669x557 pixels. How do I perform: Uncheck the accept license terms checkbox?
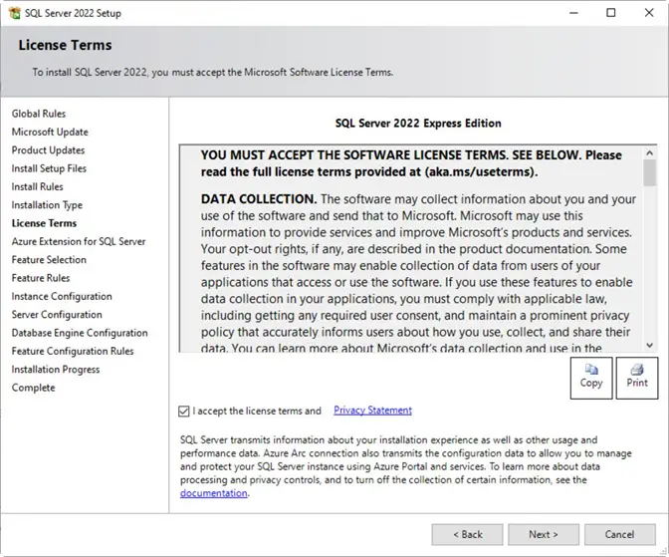184,411
